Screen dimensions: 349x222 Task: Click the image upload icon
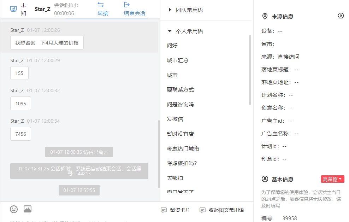[x=28, y=209]
